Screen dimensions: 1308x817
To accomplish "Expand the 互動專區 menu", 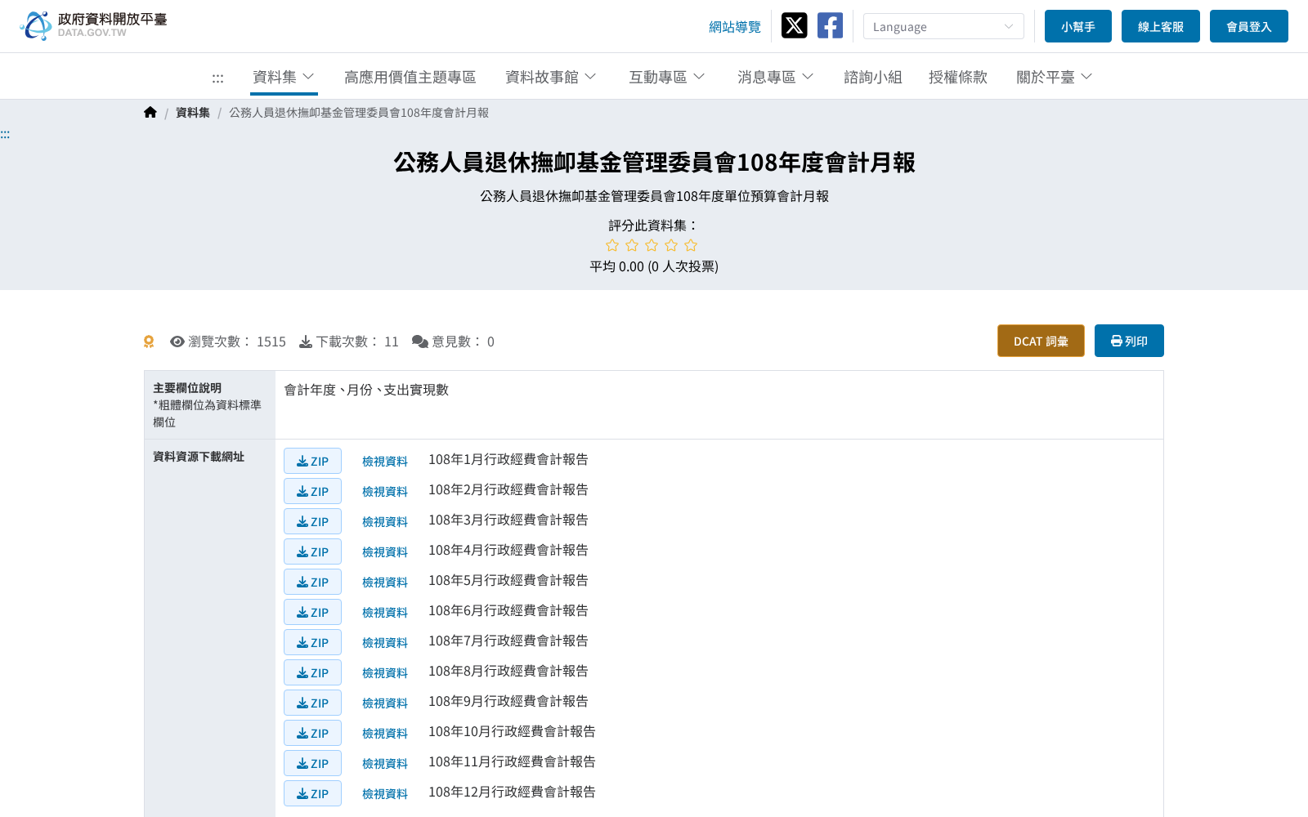I will [667, 77].
